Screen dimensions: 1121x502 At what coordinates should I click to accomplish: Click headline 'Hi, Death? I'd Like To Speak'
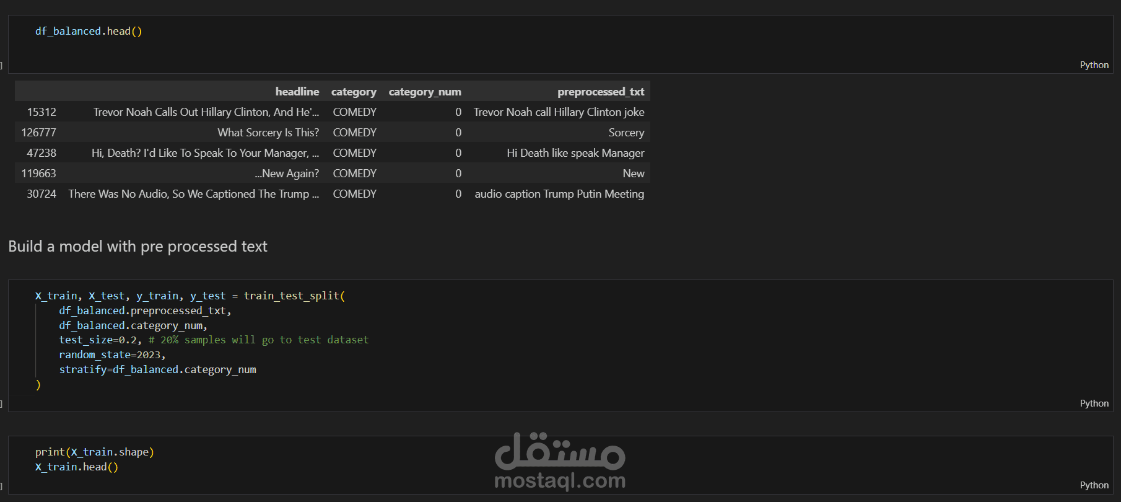pyautogui.click(x=206, y=153)
